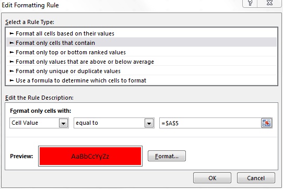Image resolution: width=283 pixels, height=189 pixels.
Task: Click the 'Preview:' label
Action: (21, 156)
